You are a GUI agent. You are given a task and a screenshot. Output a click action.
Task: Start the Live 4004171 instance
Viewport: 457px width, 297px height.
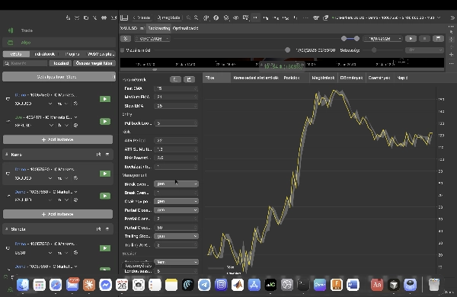(105, 121)
